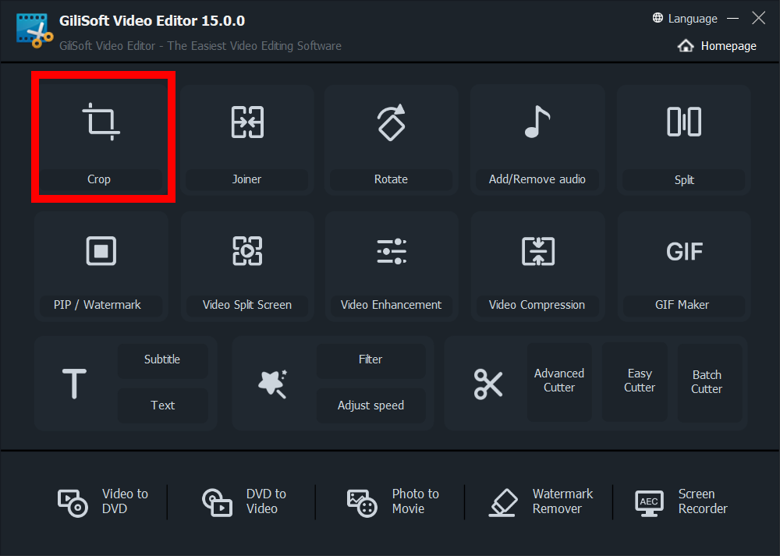Open Video to DVD text link
Screen dimensions: 780x556
pyautogui.click(x=125, y=501)
